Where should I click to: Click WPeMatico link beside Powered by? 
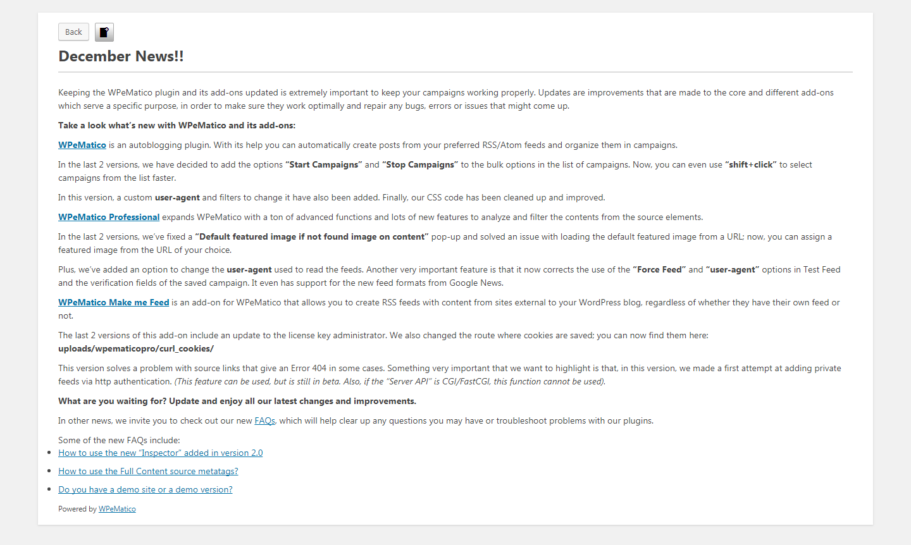(117, 509)
